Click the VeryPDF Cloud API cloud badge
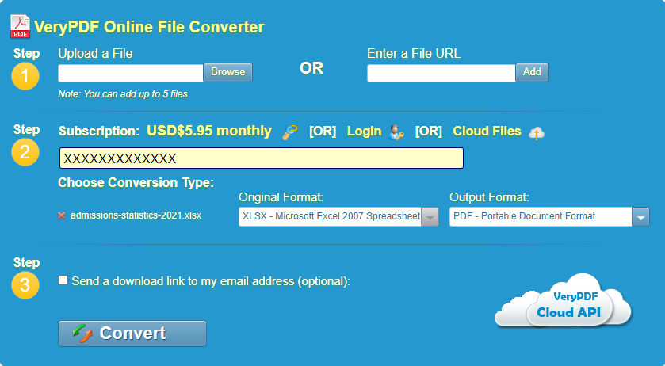 pos(564,301)
